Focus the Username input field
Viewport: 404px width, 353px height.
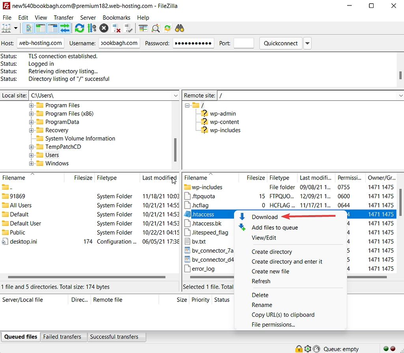pyautogui.click(x=119, y=43)
